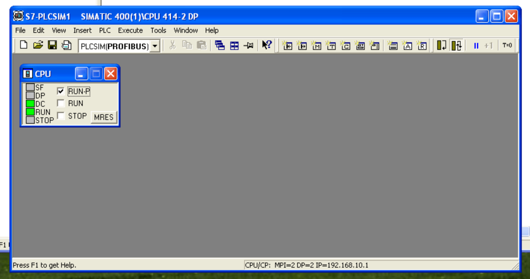
Task: Insert the Accumulators (A) window
Action: click(x=407, y=45)
